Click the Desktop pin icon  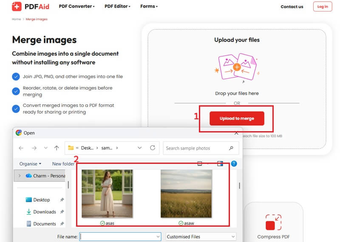click(x=62, y=200)
